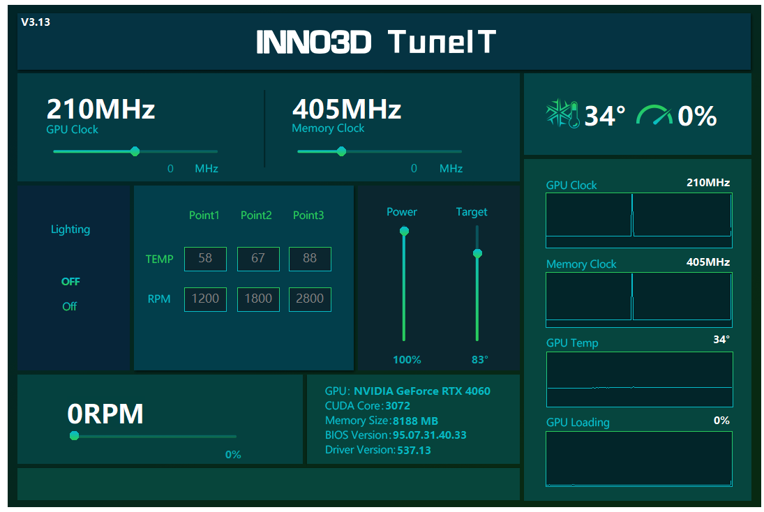This screenshot has height=512, width=764.
Task: Edit the Point2 TEMP field showing 67
Action: coord(258,259)
